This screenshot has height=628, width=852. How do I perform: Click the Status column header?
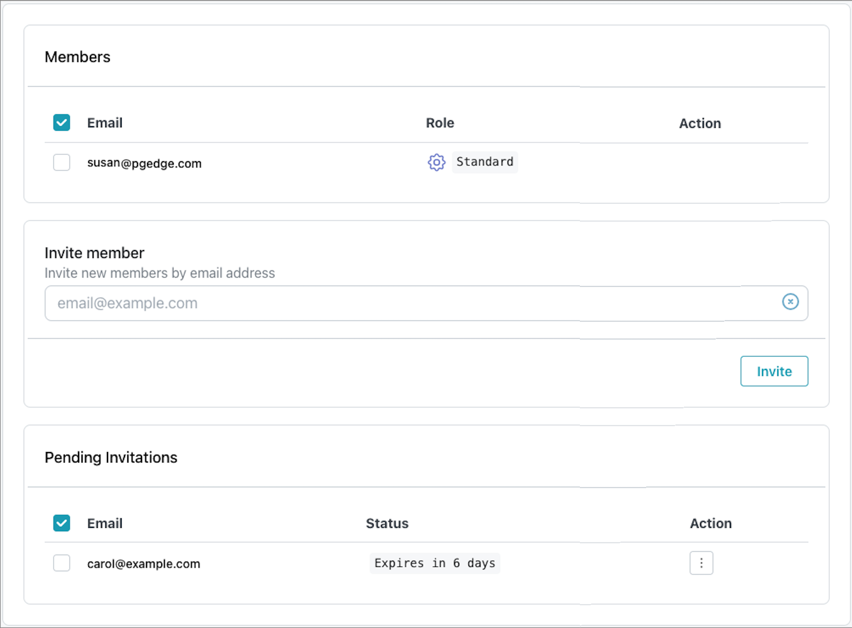(387, 523)
